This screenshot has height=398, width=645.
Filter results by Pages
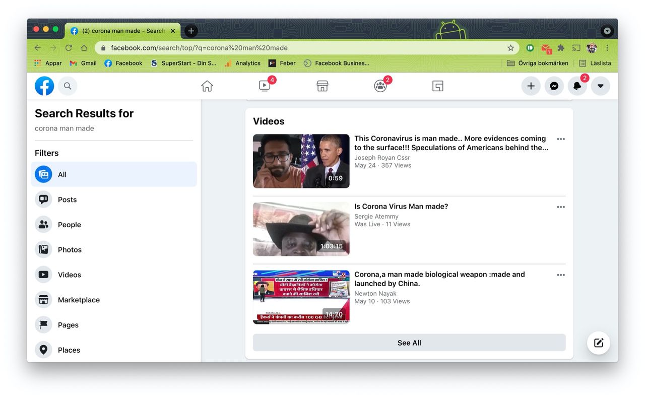point(114,325)
